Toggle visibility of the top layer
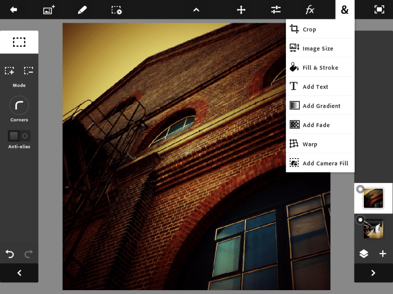The width and height of the screenshot is (393, 294). (x=360, y=189)
